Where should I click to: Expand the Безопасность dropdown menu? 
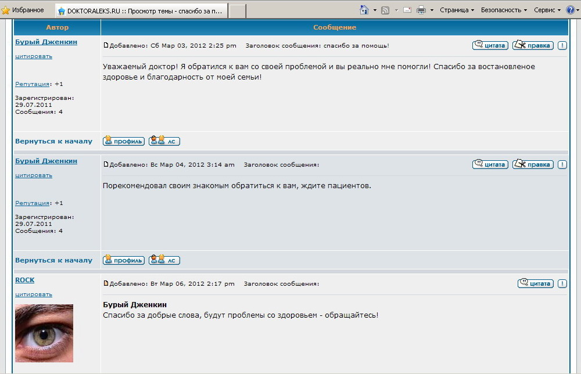click(x=504, y=10)
